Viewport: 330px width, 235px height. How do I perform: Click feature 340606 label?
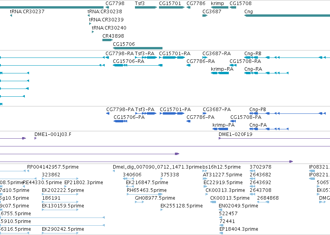point(132,175)
